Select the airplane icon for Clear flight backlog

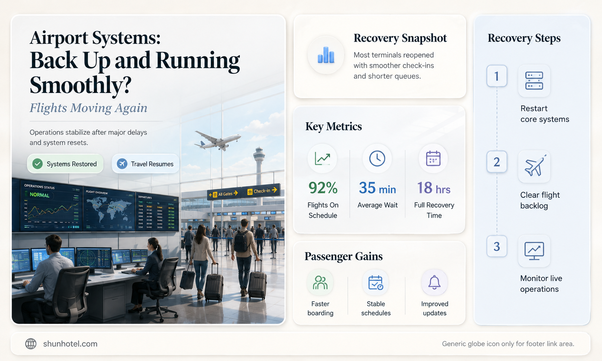(534, 166)
